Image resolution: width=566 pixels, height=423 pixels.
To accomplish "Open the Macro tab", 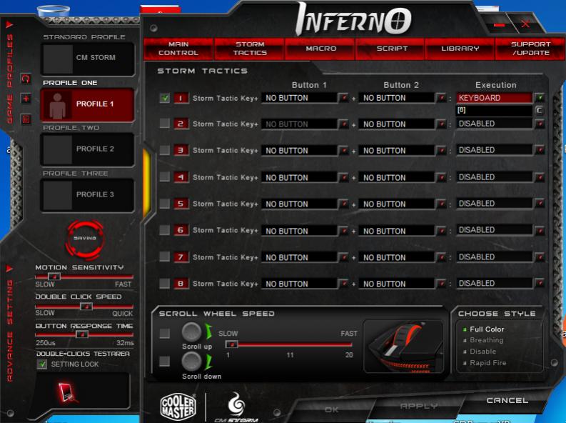I will 320,49.
